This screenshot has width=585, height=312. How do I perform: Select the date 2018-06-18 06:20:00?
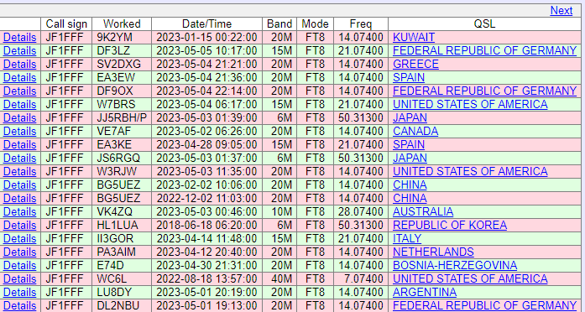(x=206, y=225)
